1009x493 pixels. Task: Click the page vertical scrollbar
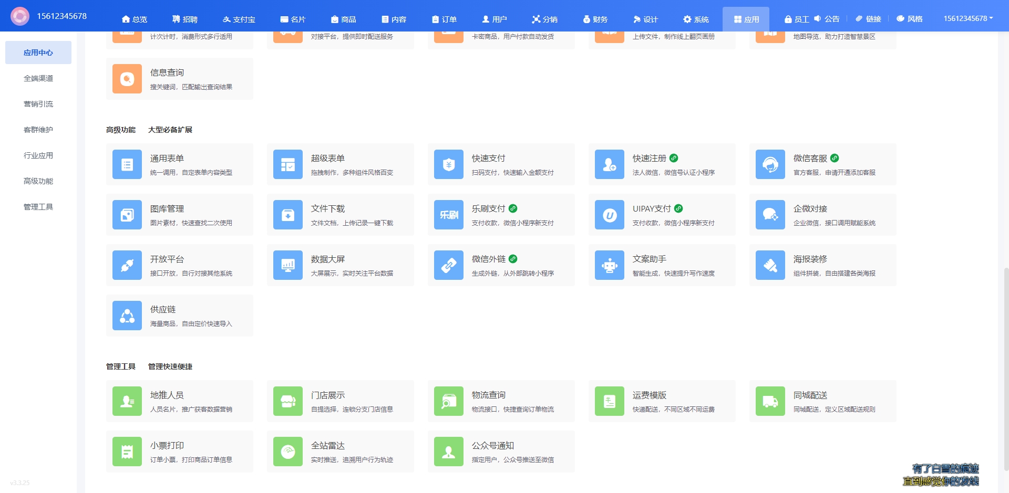[x=1006, y=368]
